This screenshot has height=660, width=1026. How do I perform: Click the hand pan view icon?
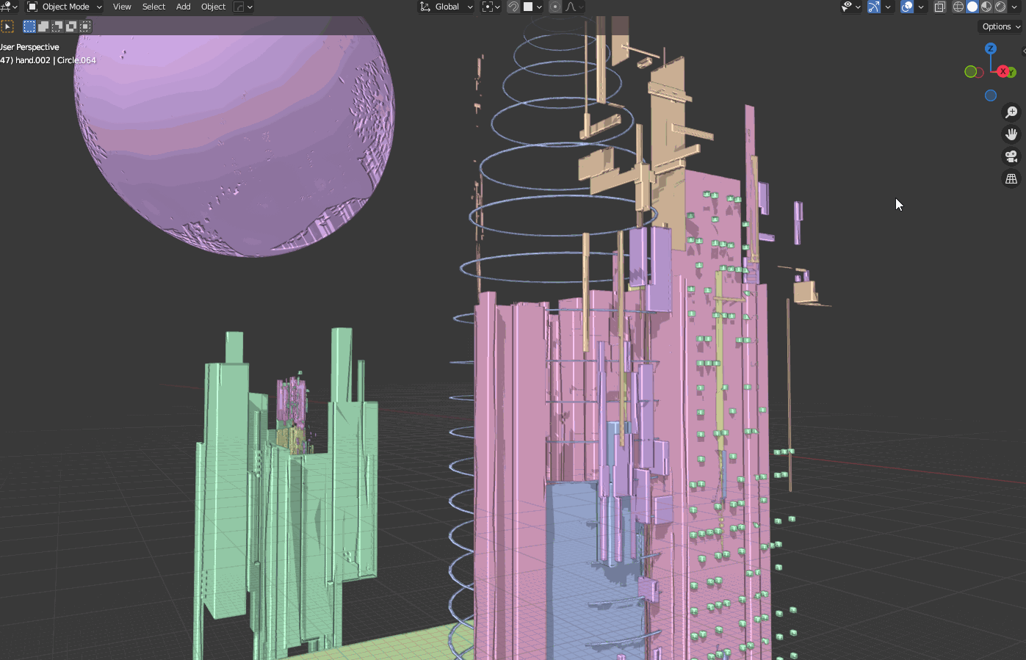point(1011,134)
